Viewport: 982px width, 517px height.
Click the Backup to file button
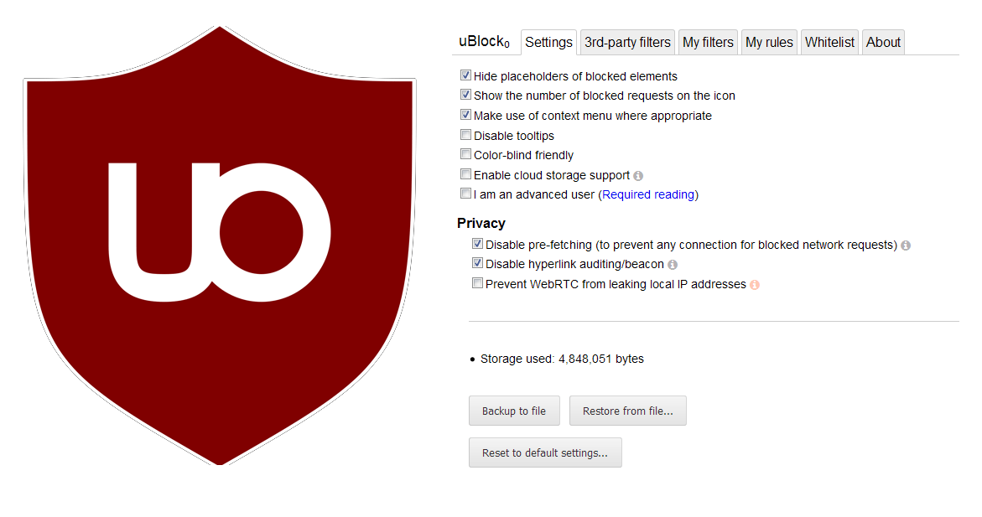514,411
